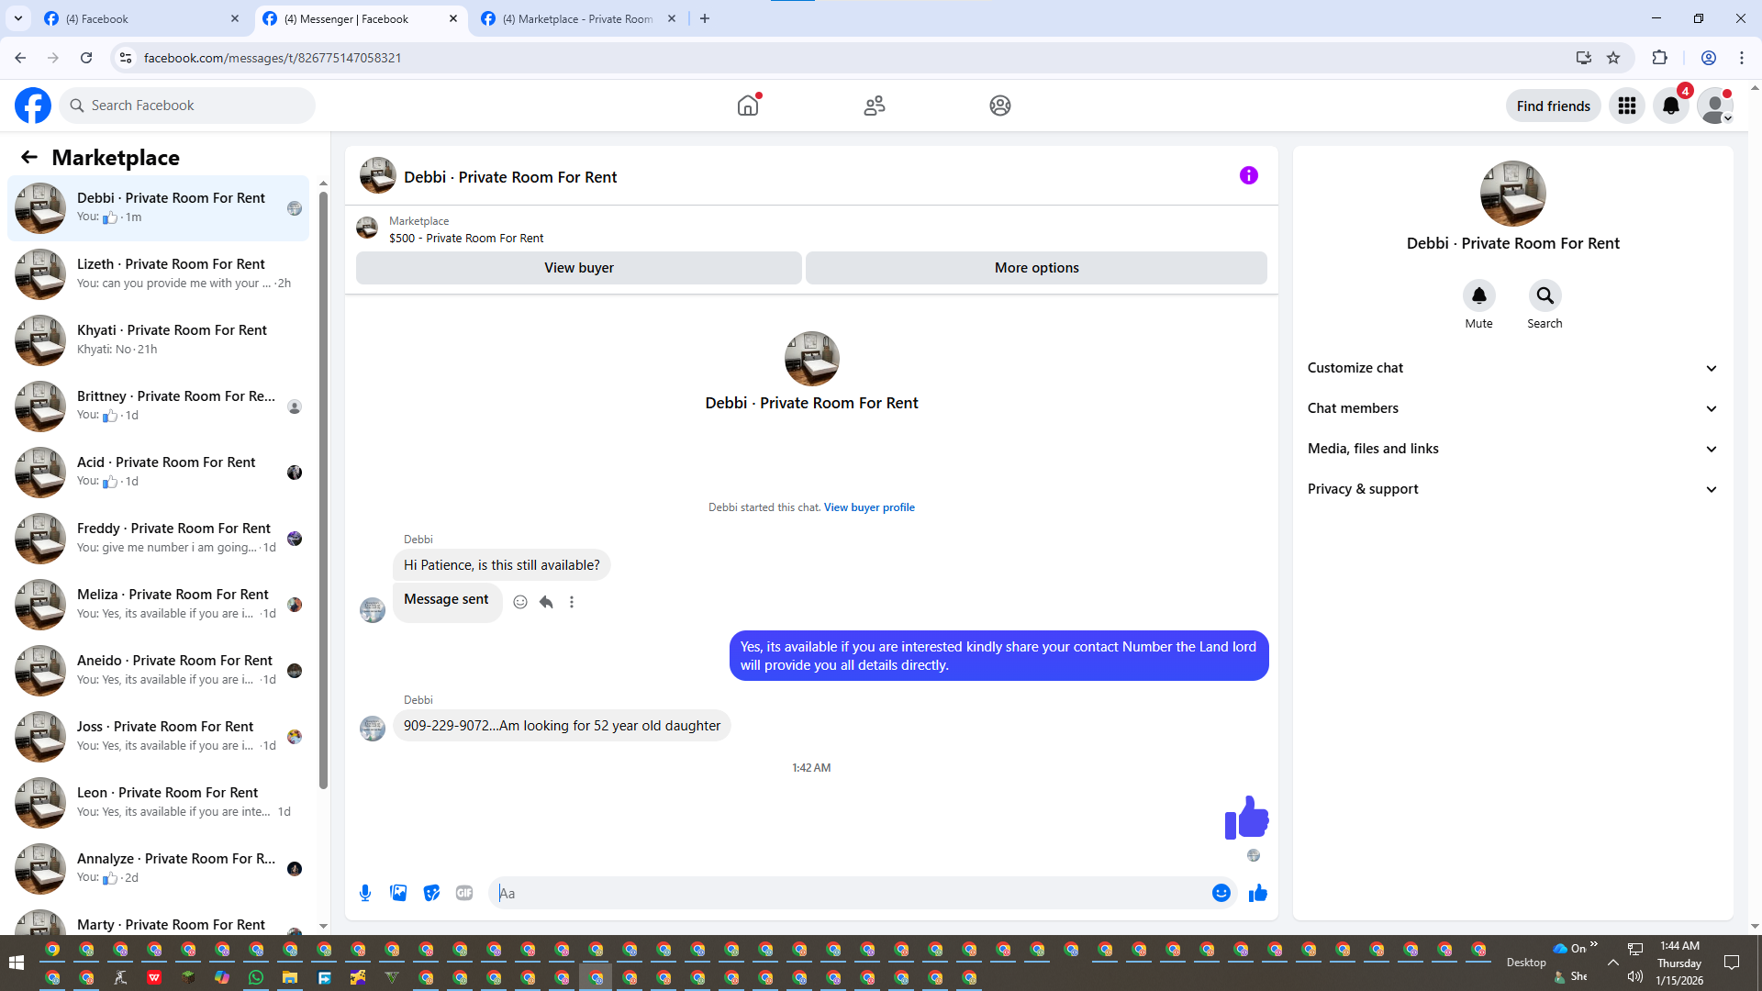
Task: Expand the Chat members section
Action: [1511, 408]
